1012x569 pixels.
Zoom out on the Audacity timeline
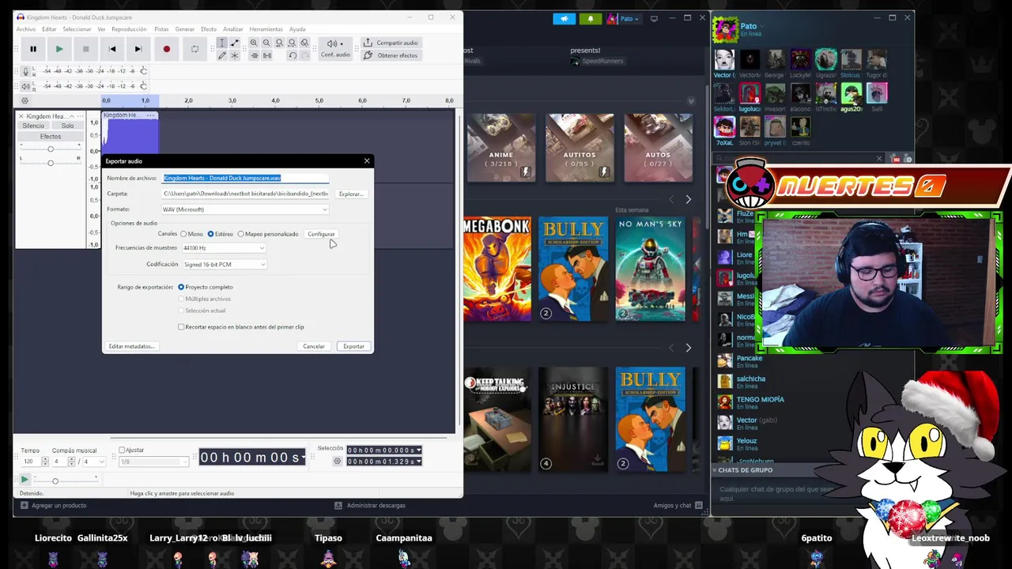click(x=266, y=43)
